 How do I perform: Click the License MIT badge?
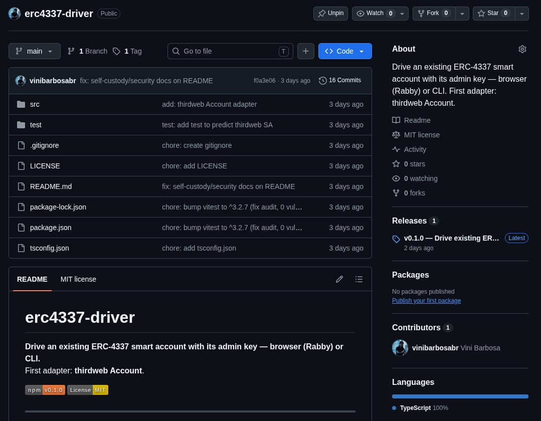point(88,390)
